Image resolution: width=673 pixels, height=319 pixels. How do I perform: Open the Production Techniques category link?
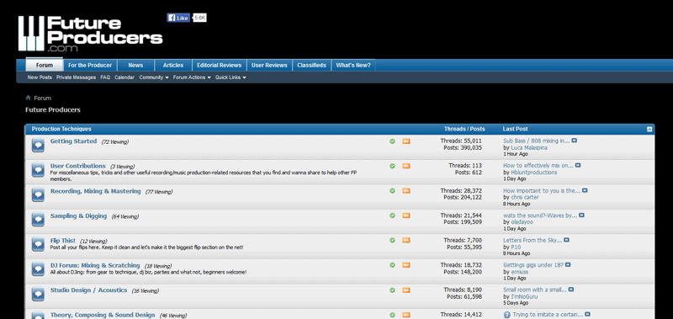[x=61, y=129]
